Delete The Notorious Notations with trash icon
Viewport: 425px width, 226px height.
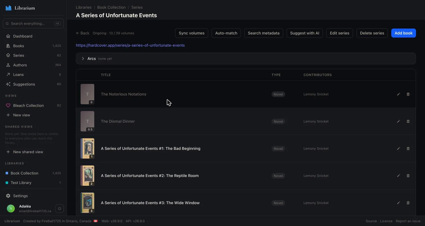click(408, 94)
